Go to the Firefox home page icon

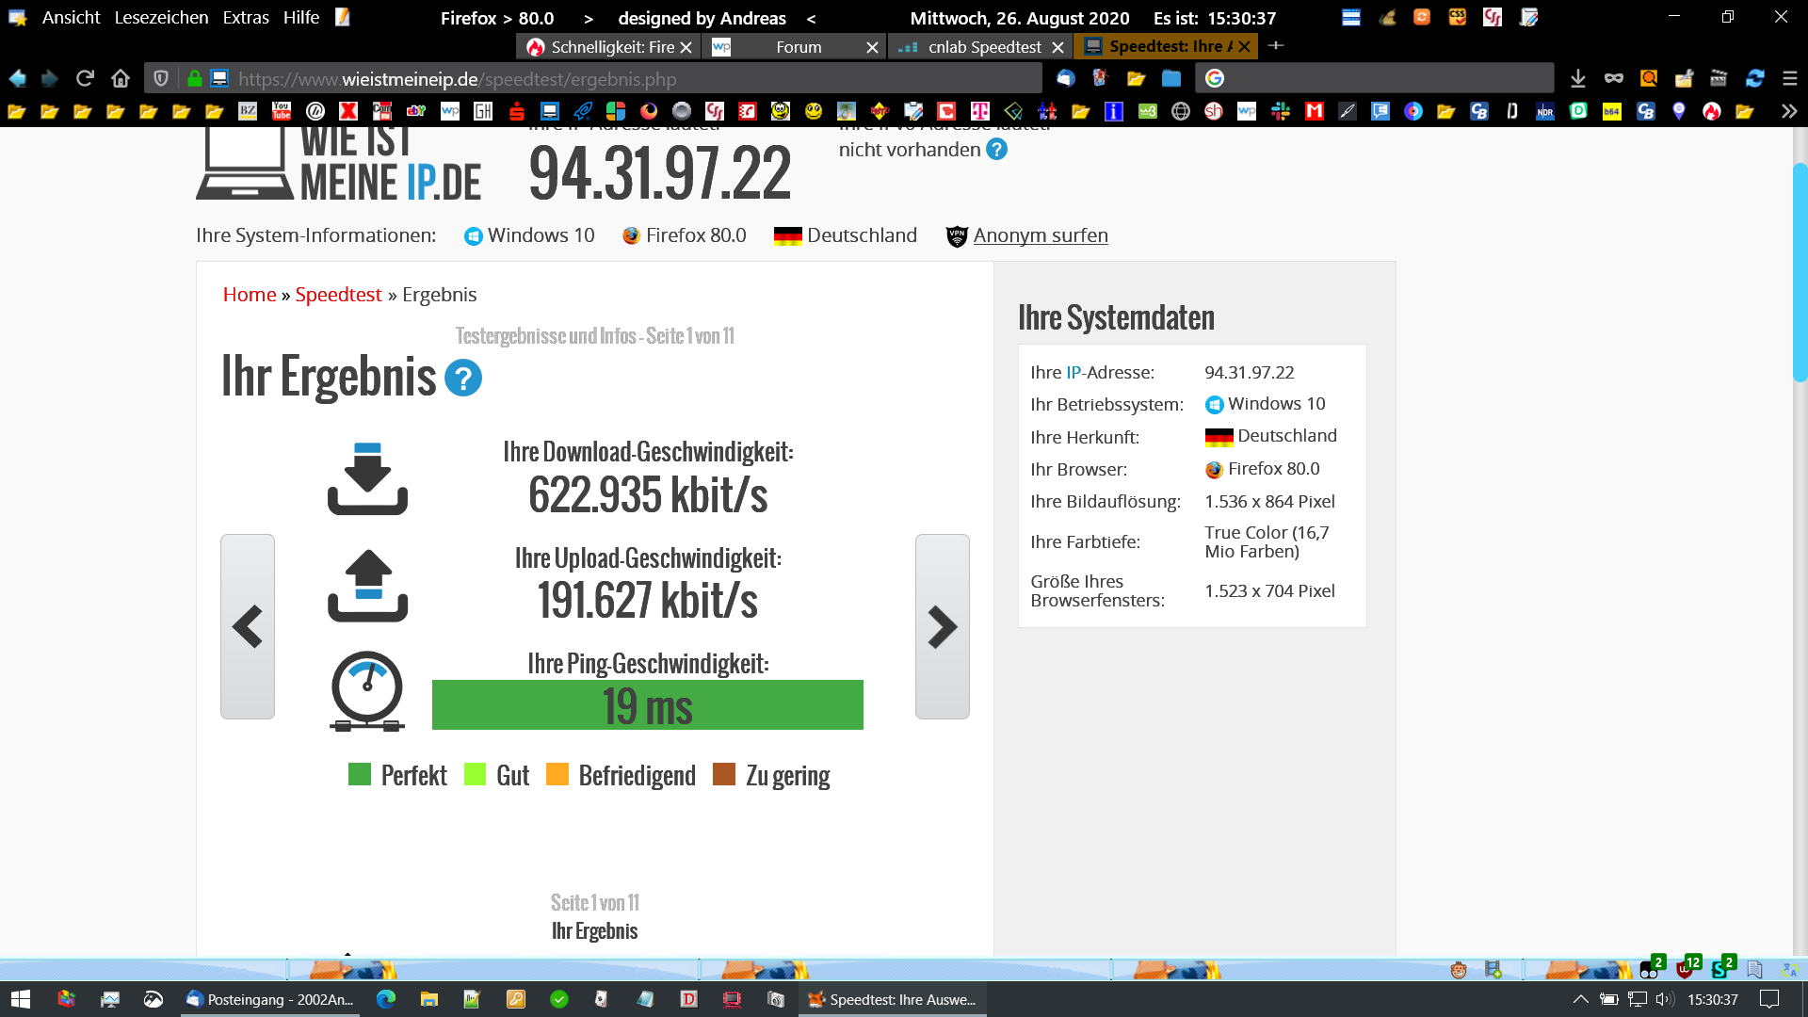120,78
